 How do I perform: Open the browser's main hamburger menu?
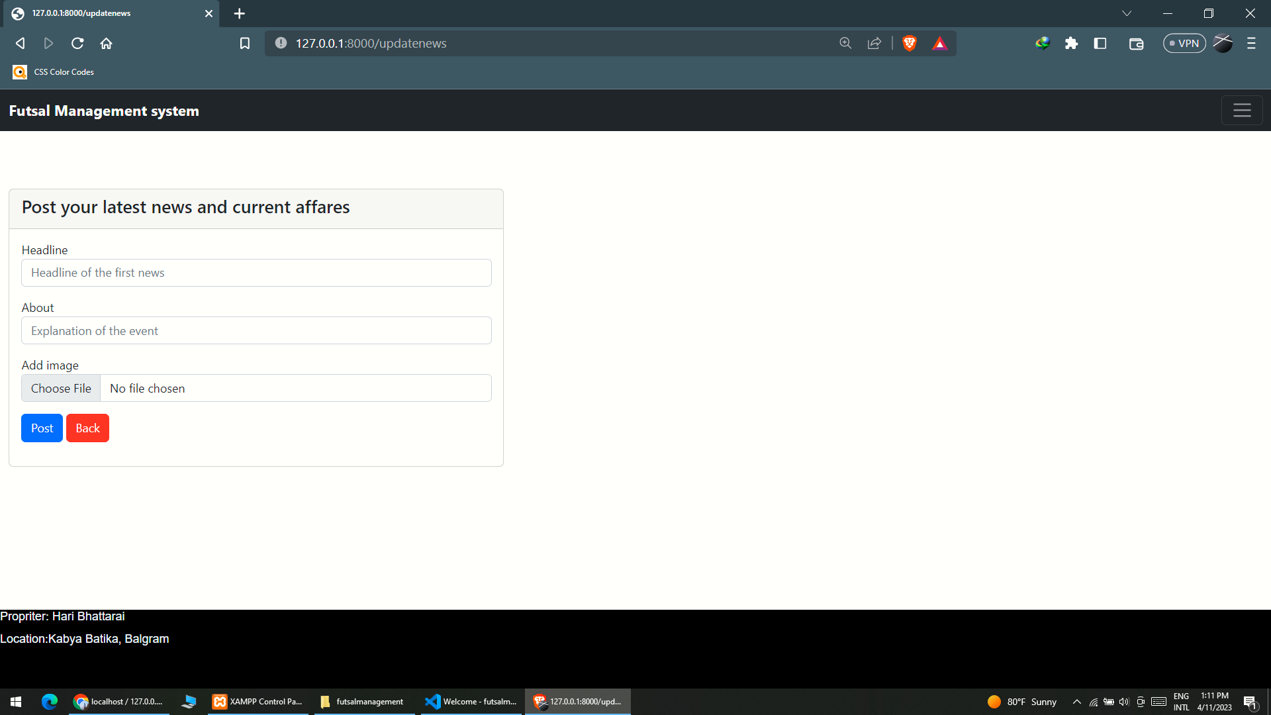(x=1251, y=43)
